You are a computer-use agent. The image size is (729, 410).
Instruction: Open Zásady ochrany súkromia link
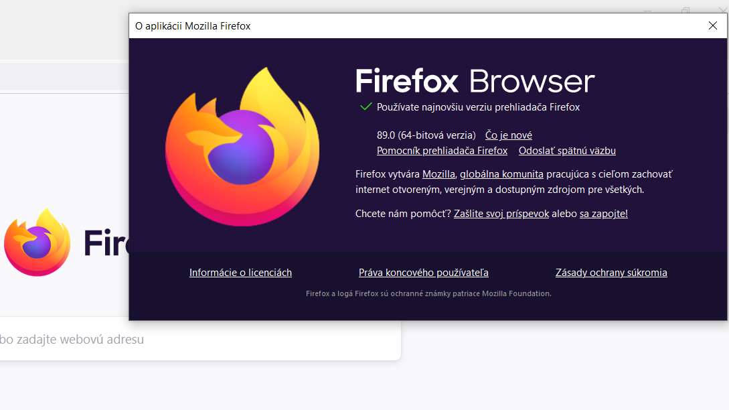coord(611,273)
